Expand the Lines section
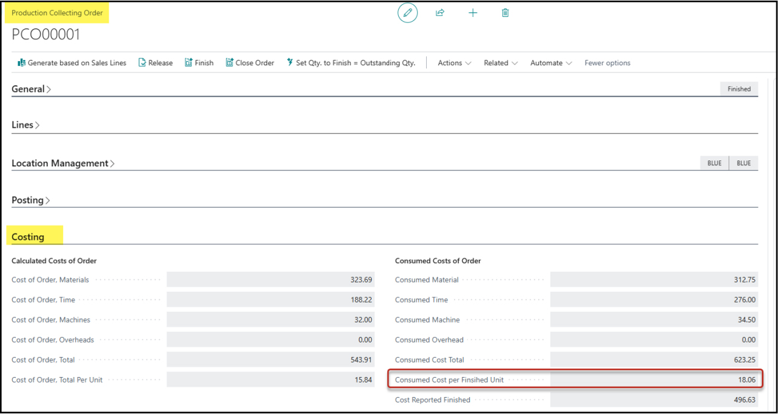The width and height of the screenshot is (779, 414). click(x=25, y=125)
